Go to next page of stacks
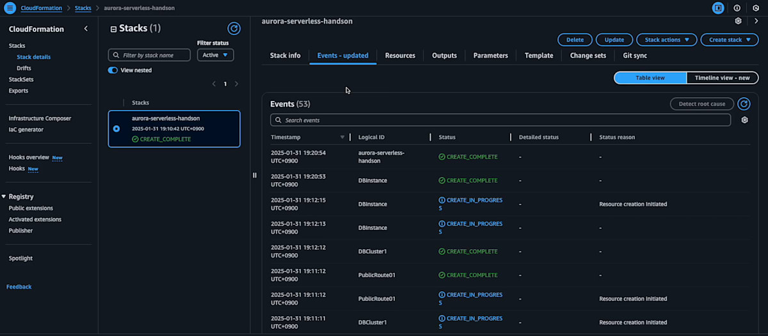768x336 pixels. pyautogui.click(x=236, y=84)
